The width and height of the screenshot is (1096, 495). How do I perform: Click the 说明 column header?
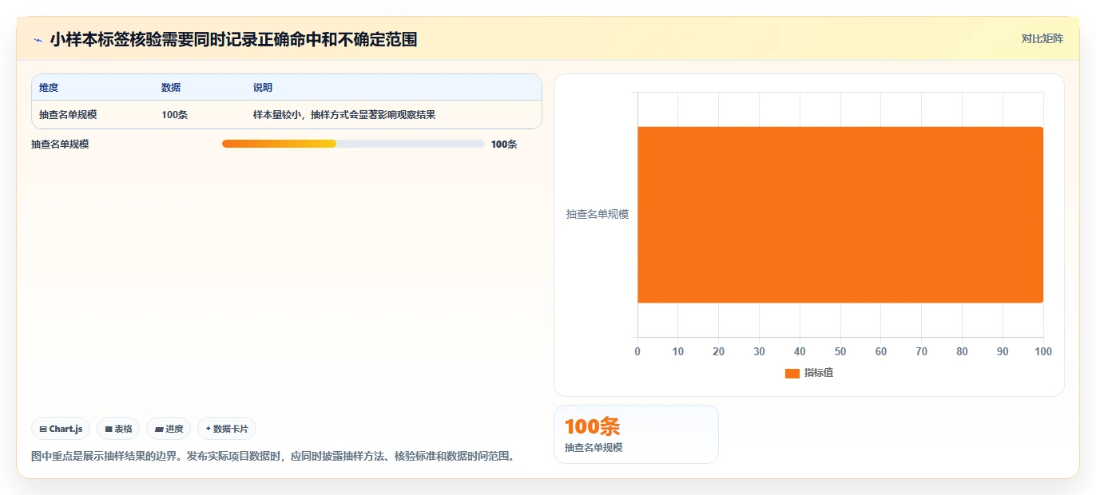tap(263, 88)
